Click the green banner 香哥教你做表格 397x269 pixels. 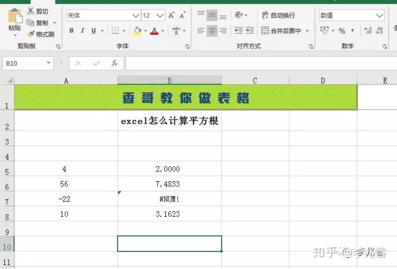click(186, 97)
